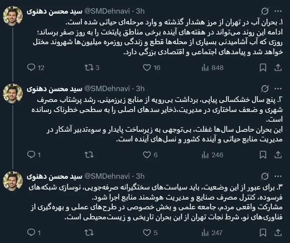This screenshot has height=243, width=290.
Task: View analytics showing 848 views
Action: click(x=212, y=67)
